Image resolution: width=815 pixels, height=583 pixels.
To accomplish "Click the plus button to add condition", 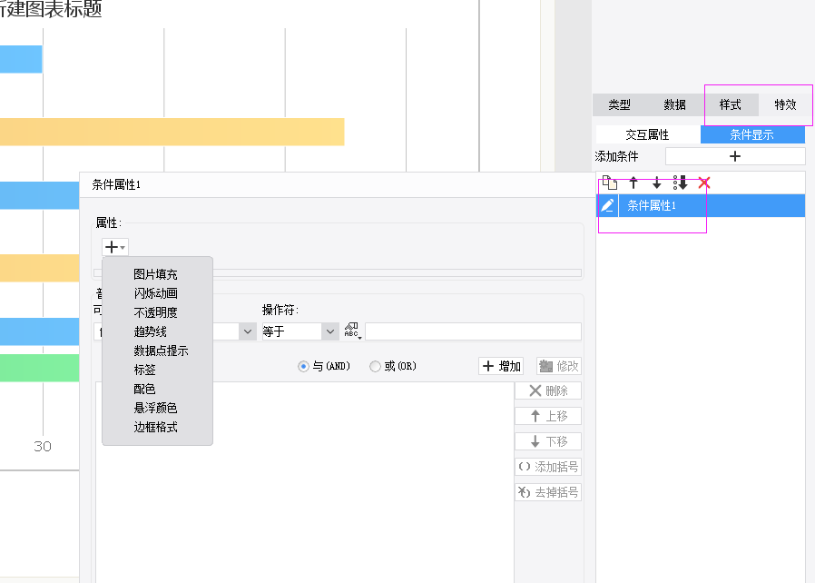I will 735,156.
